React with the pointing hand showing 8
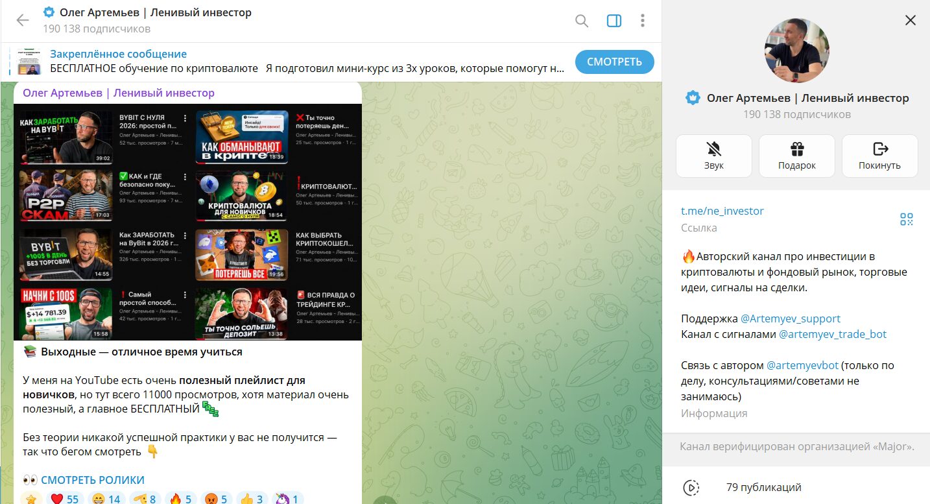930x504 pixels. coord(145,499)
